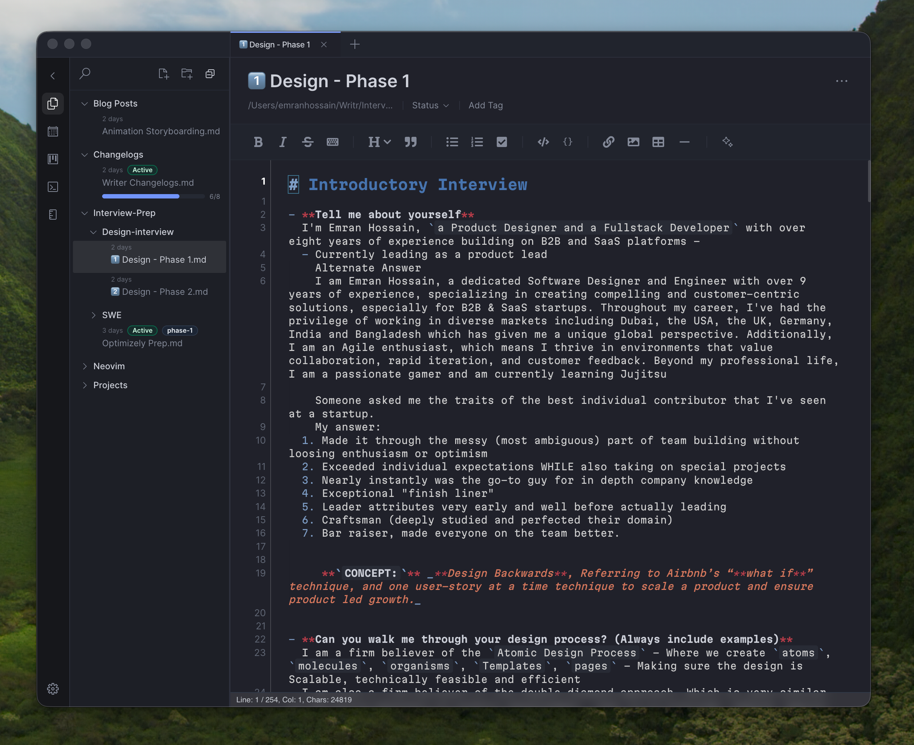
Task: Open Optimizely Prep.md
Action: pyautogui.click(x=142, y=343)
